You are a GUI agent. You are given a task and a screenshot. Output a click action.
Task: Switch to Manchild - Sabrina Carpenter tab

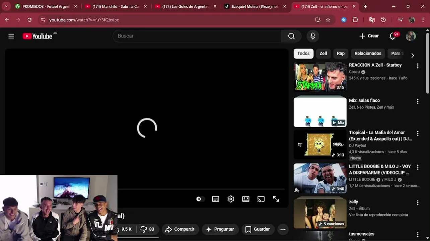[x=116, y=6]
